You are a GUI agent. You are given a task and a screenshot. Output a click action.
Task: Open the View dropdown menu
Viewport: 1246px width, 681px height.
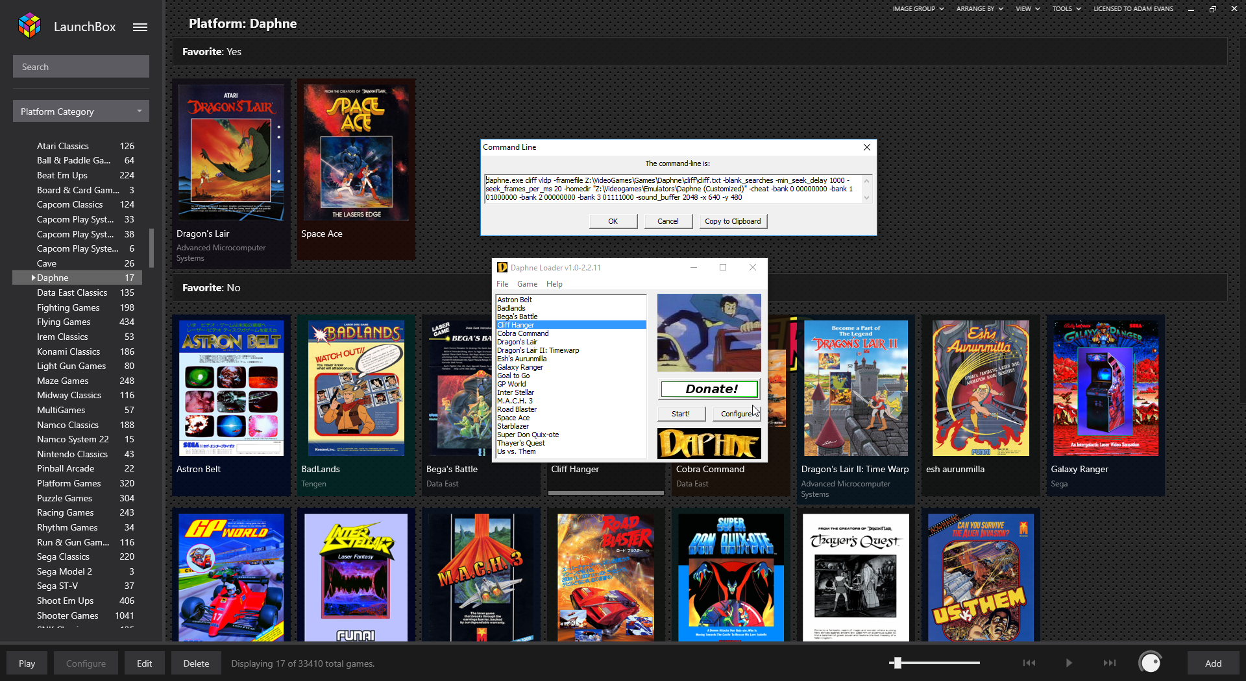1028,9
